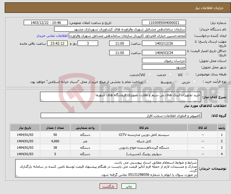Click the remaining time field 23:42:12
Image resolution: width=231 pixels, height=194 pixels.
57,43
